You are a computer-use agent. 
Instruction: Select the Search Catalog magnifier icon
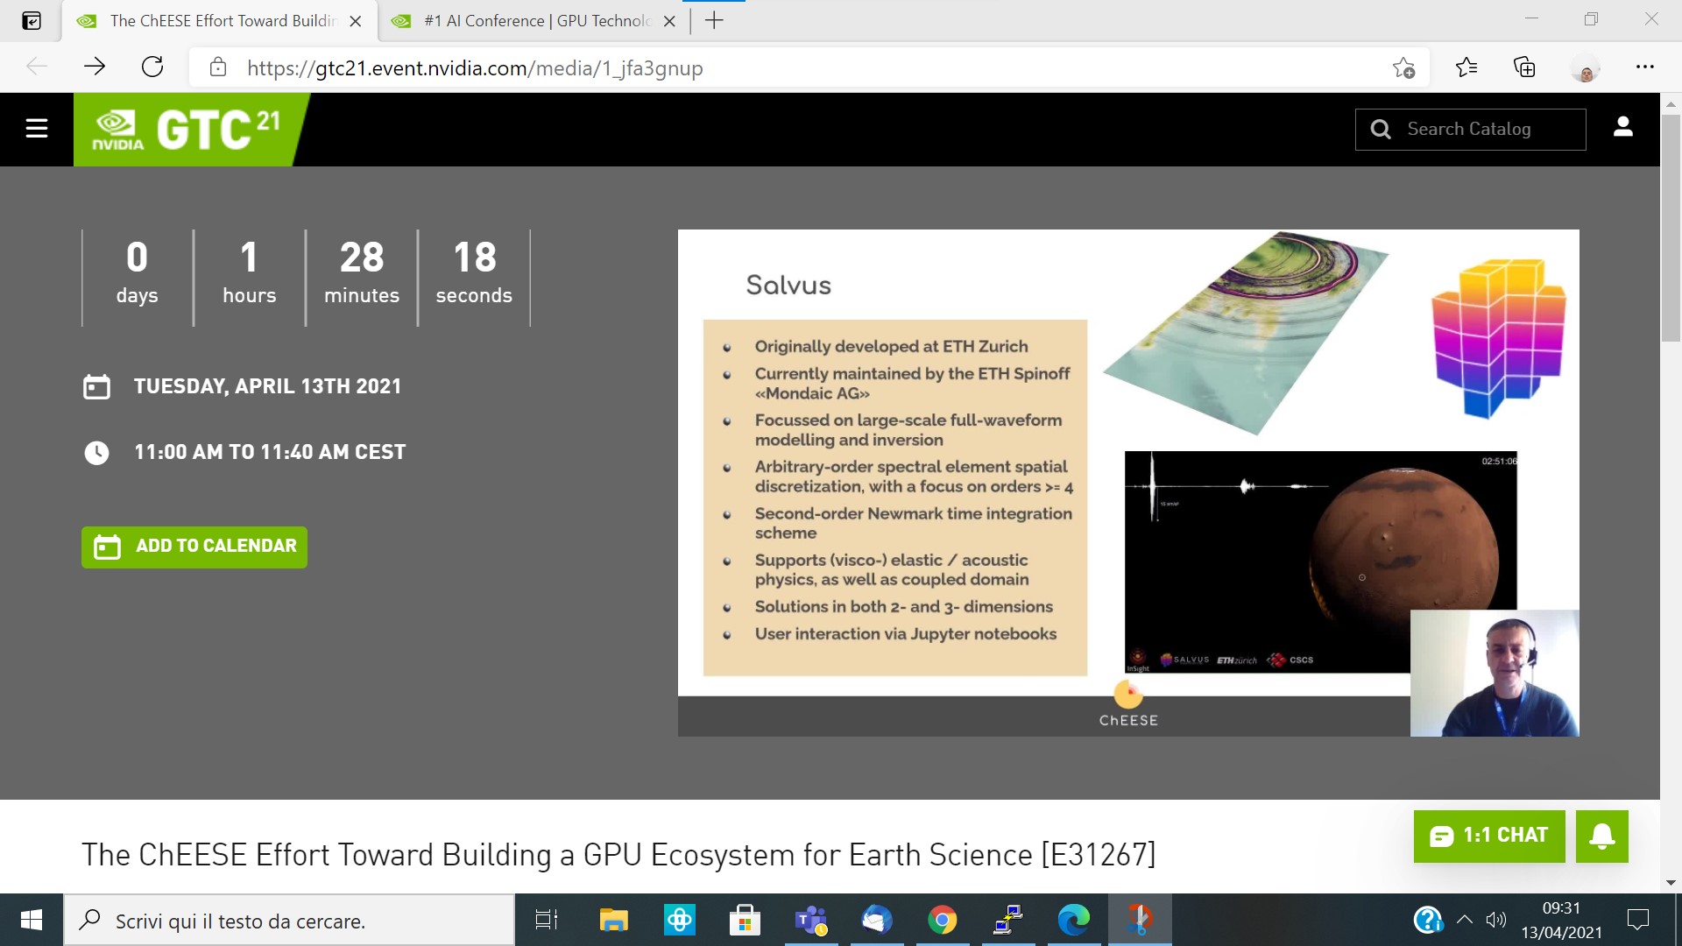tap(1382, 129)
